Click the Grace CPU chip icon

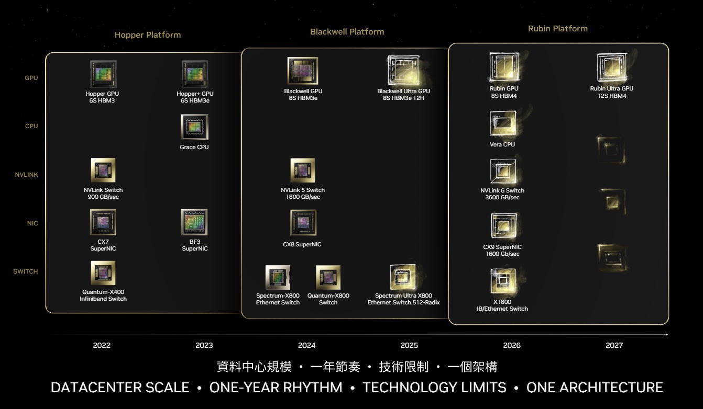(x=194, y=128)
